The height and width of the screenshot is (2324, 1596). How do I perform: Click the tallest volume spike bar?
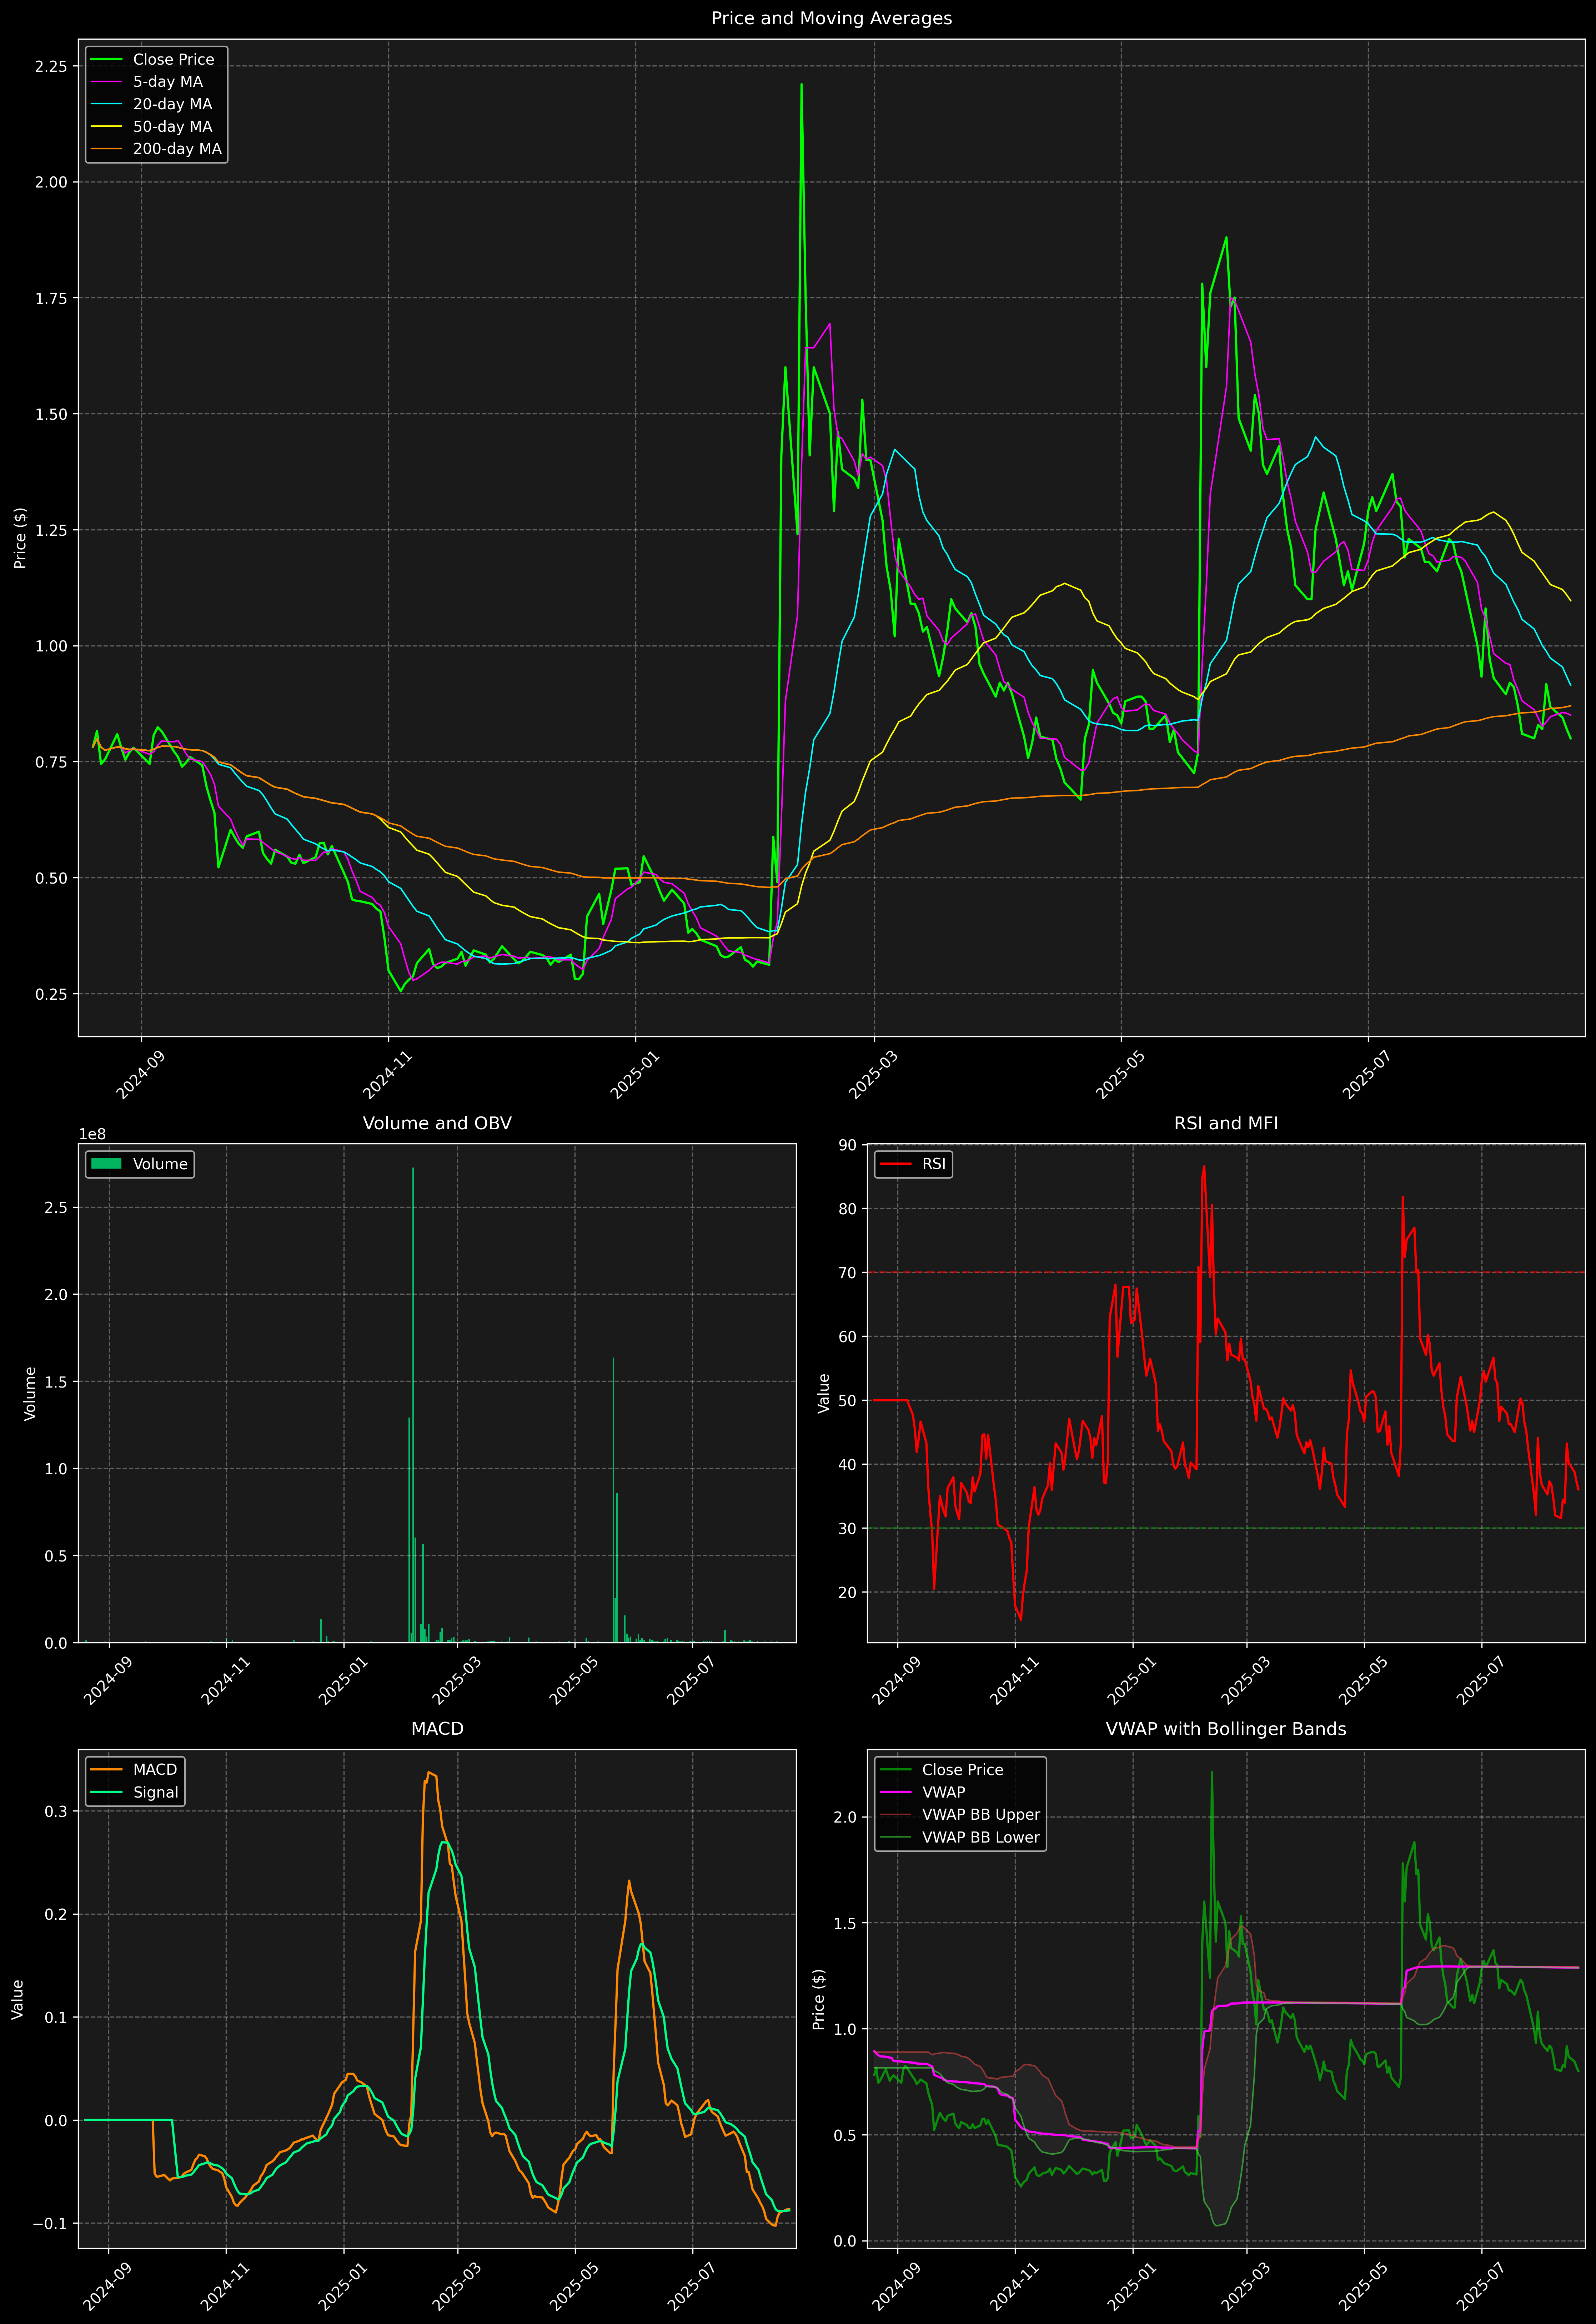tap(413, 1400)
